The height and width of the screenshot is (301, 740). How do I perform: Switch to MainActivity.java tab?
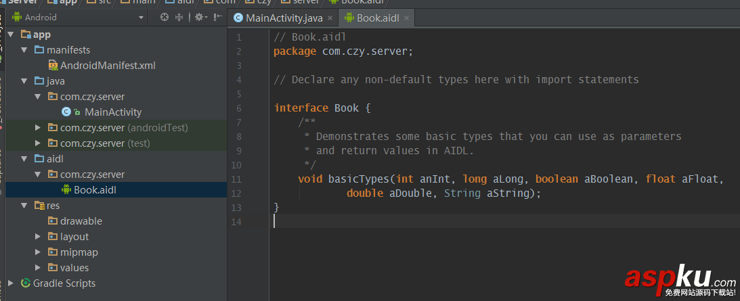click(x=284, y=18)
